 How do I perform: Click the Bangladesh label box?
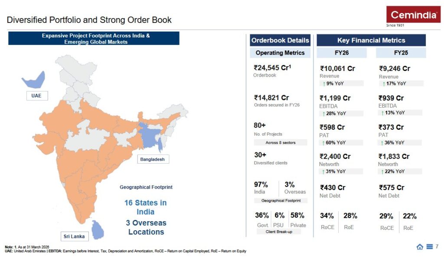click(153, 159)
